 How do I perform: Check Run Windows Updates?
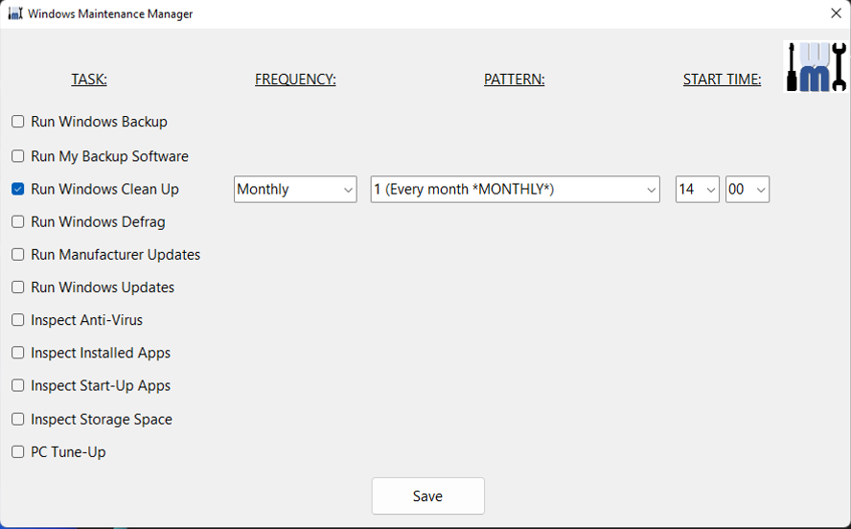pos(18,287)
